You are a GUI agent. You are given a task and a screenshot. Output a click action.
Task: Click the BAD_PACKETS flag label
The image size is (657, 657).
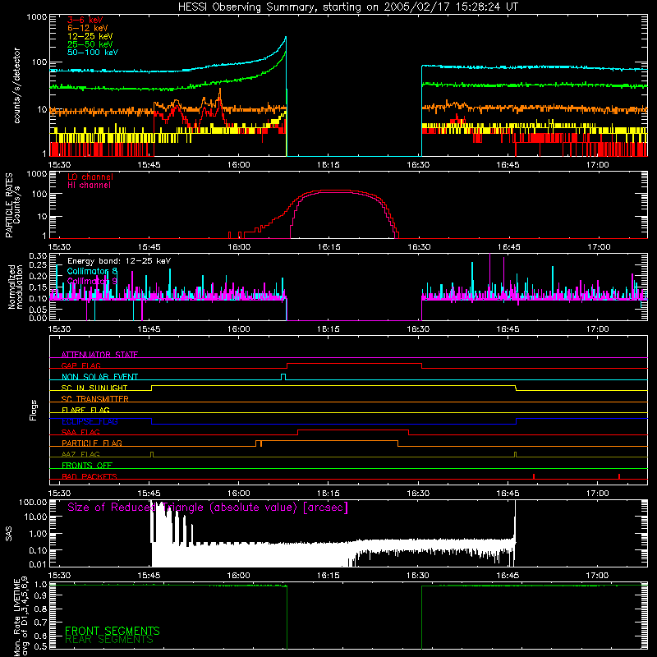(90, 476)
